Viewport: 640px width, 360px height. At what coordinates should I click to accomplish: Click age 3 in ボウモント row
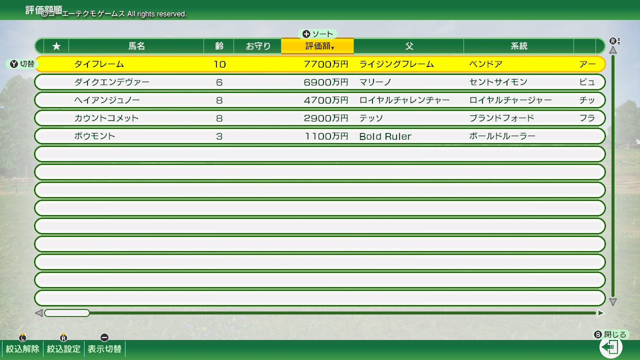pos(219,136)
